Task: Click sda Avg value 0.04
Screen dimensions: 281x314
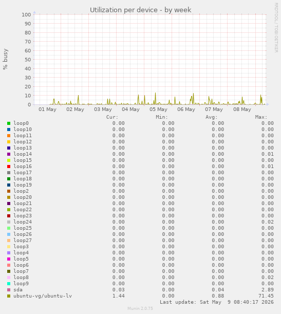Action: click(218, 290)
